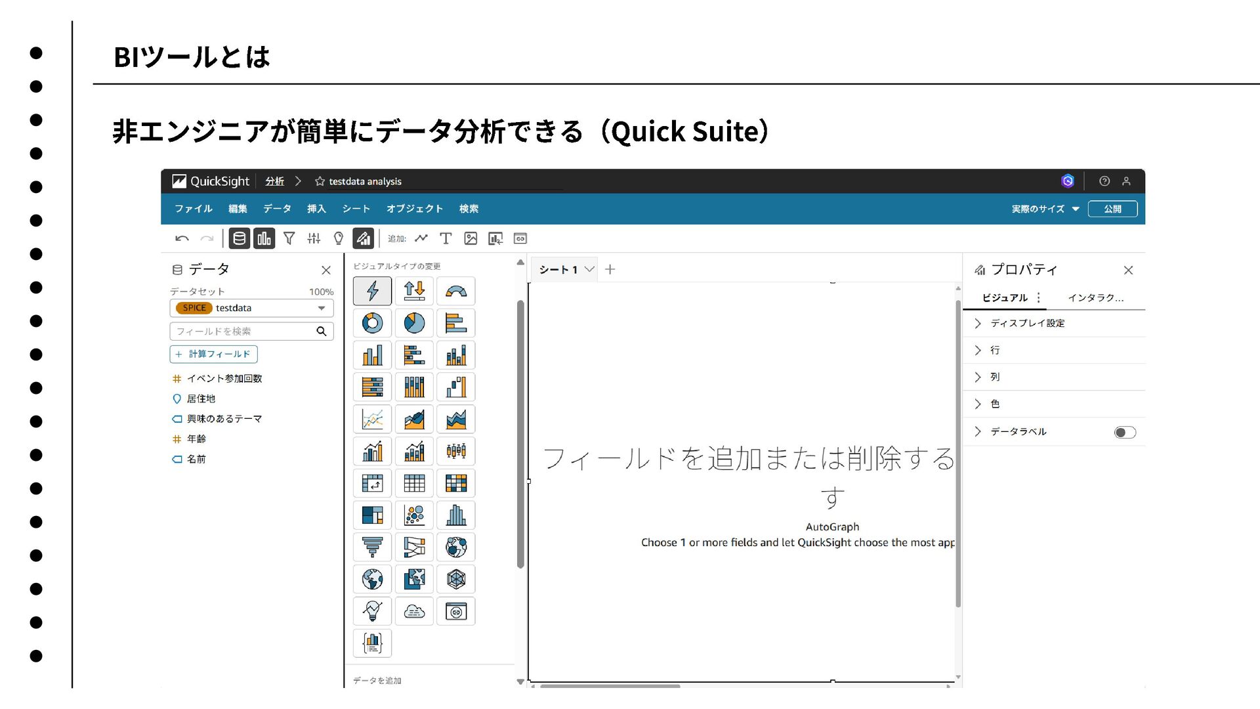This screenshot has height=709, width=1260.
Task: Choose the AutoGraph lightning visual type
Action: [372, 291]
